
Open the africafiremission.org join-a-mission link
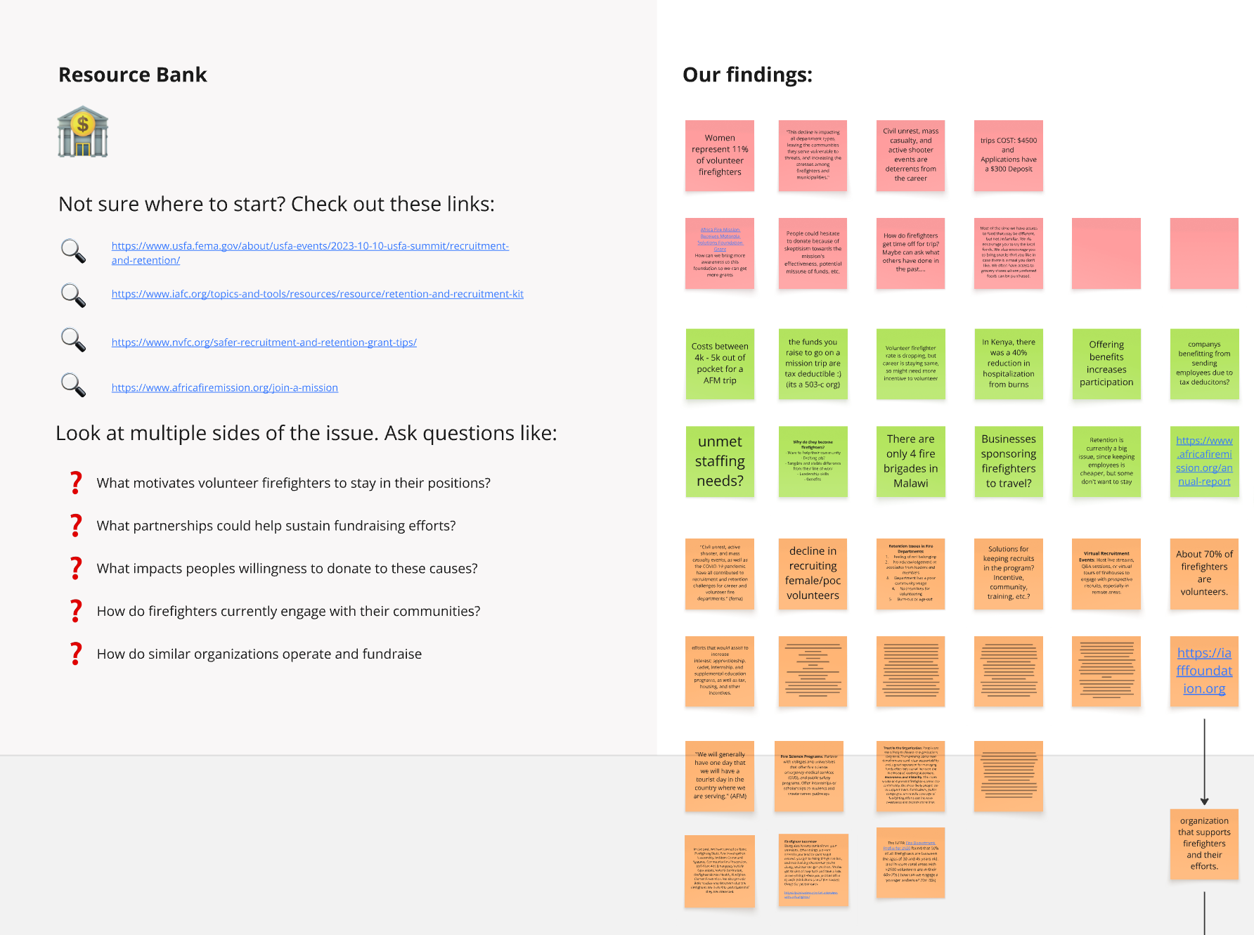225,387
